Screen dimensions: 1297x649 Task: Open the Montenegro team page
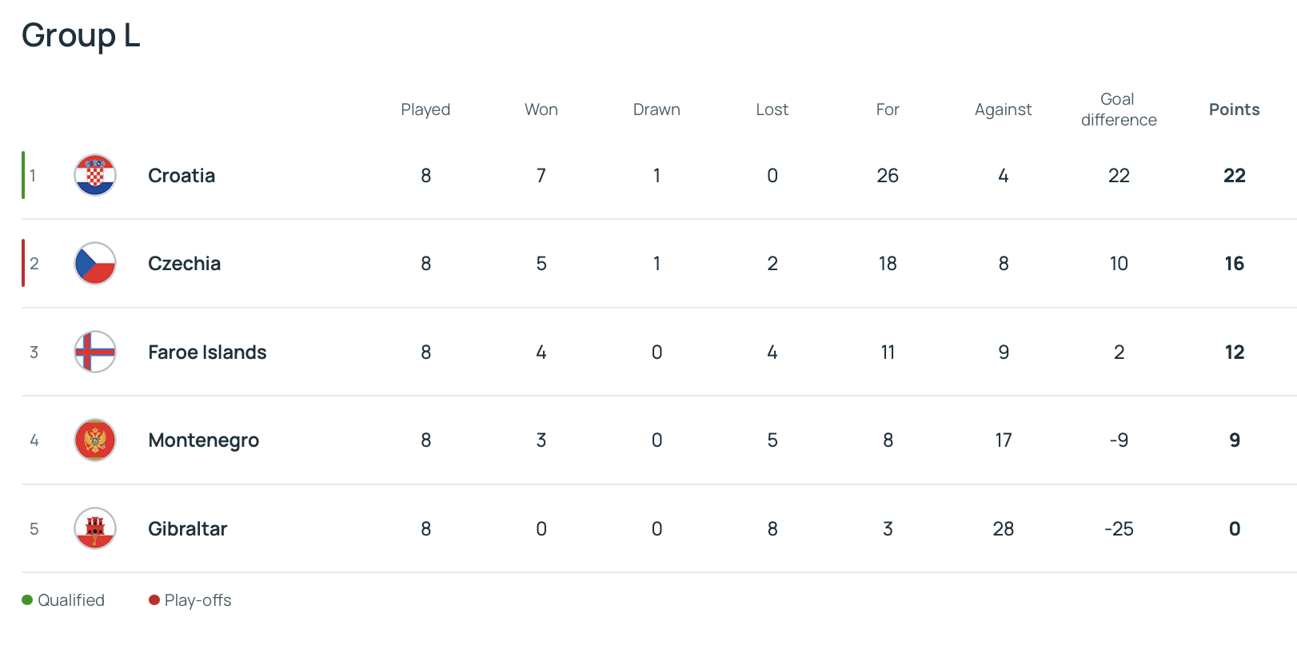tap(203, 440)
